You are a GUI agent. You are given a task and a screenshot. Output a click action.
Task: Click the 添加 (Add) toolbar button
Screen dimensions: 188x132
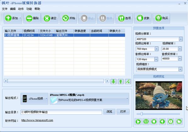tap(11, 18)
